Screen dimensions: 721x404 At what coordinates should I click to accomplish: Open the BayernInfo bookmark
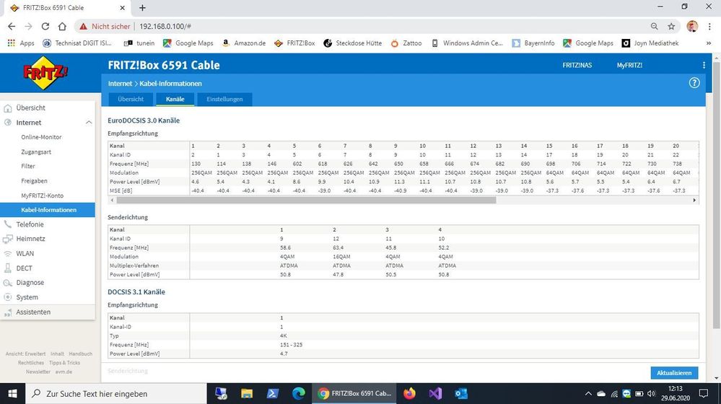533,43
